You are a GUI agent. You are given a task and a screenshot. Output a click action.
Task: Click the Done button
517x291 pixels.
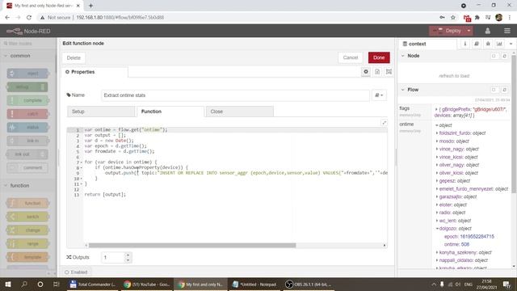379,57
